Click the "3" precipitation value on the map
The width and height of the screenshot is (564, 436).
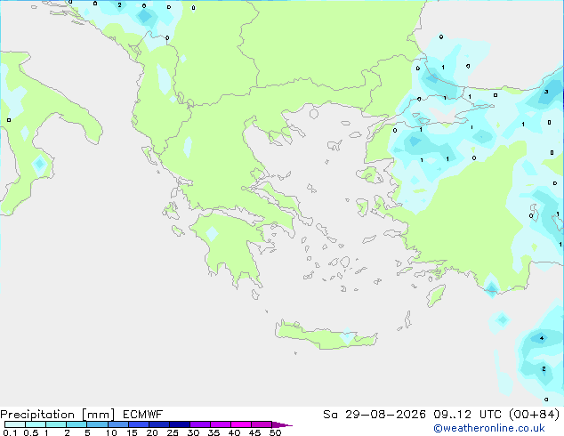546,92
